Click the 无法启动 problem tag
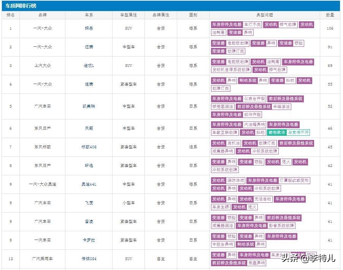Image resolution: width=343 pixels, height=270 pixels. point(263,199)
